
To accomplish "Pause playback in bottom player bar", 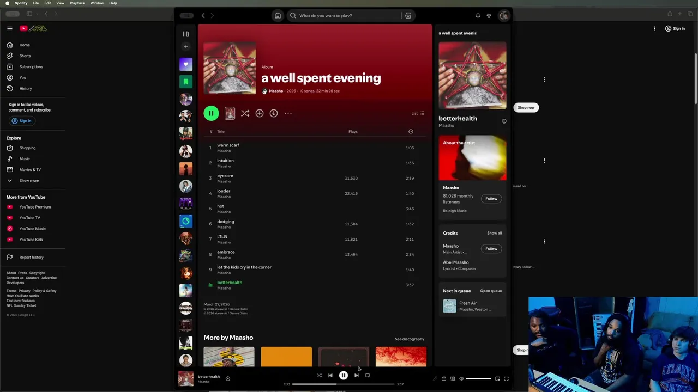I will coord(344,375).
